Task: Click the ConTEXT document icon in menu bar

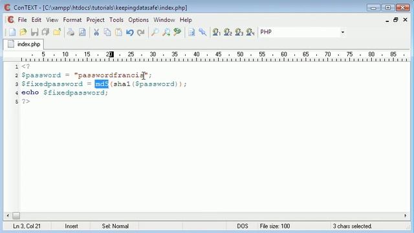Action: (x=10, y=20)
